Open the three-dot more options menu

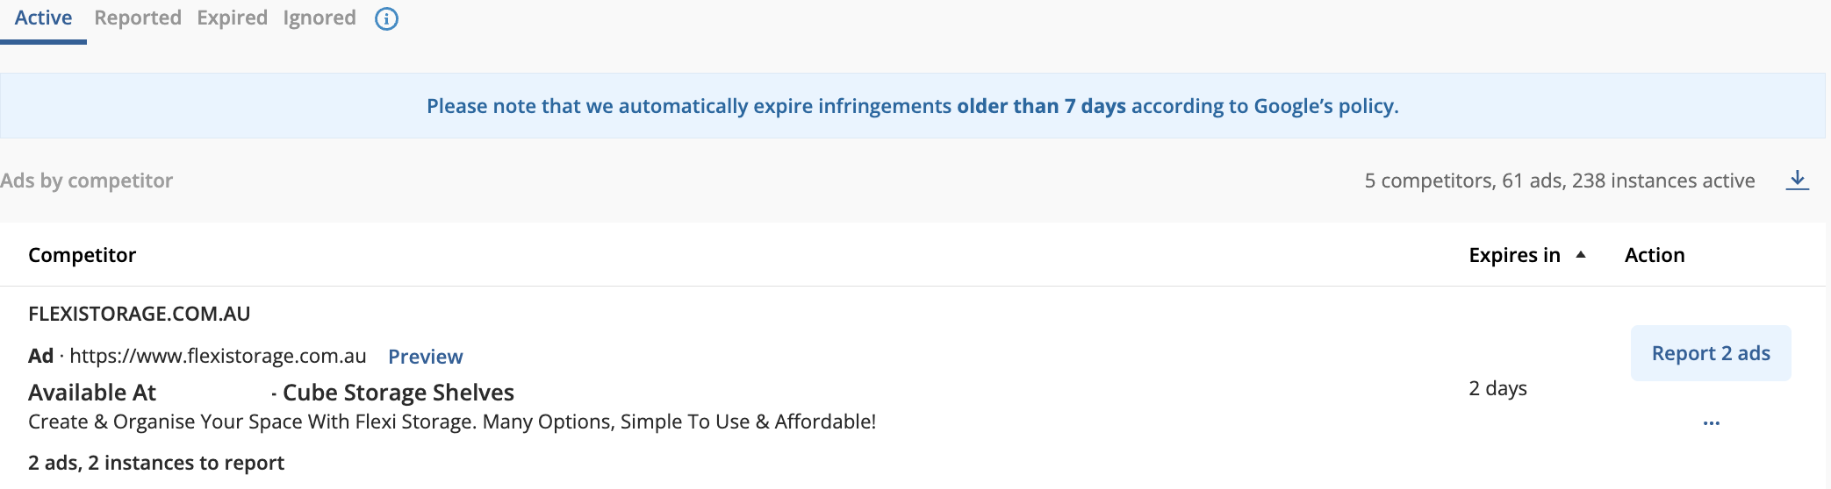point(1711,423)
